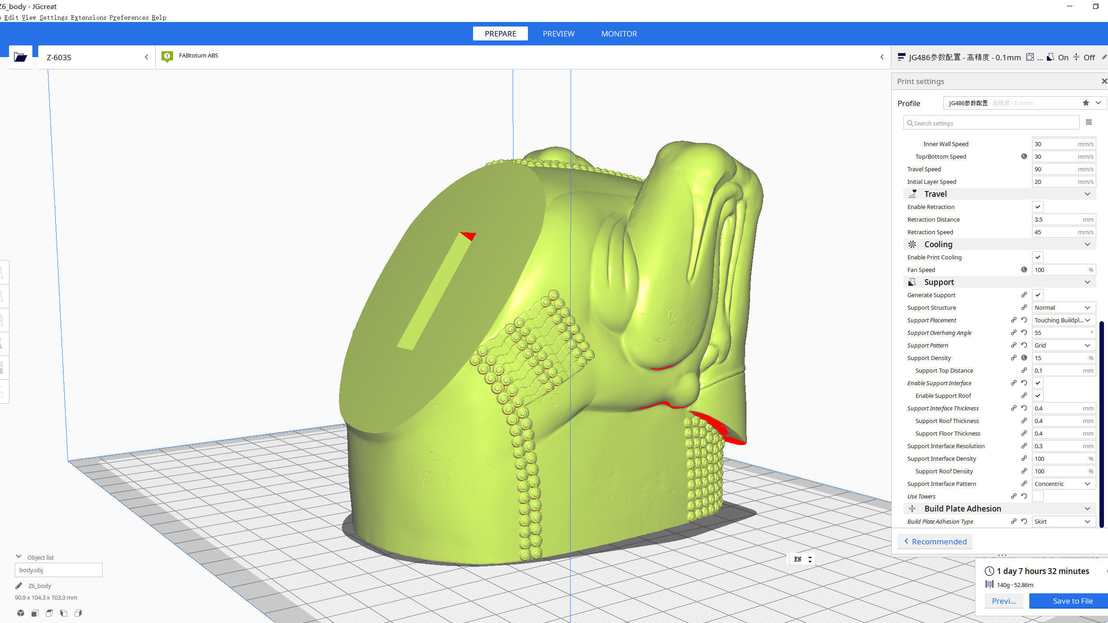Viewport: 1108px width, 623px height.
Task: Click the clock print time icon
Action: click(989, 571)
